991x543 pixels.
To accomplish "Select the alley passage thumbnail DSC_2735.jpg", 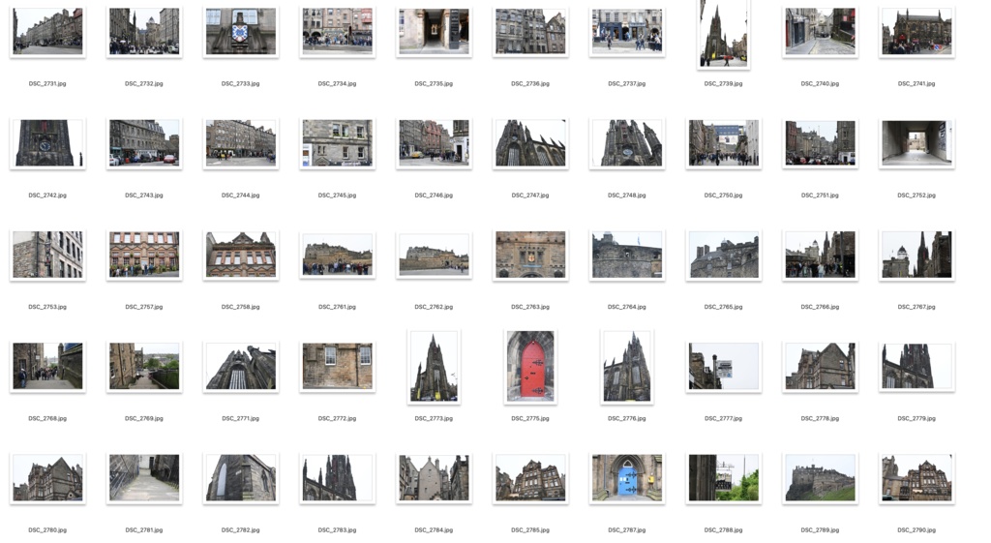I will (x=434, y=31).
